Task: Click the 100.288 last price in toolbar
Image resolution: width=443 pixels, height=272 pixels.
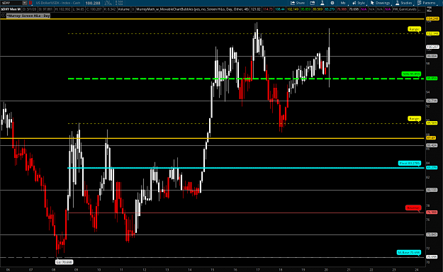Action: coord(93,3)
